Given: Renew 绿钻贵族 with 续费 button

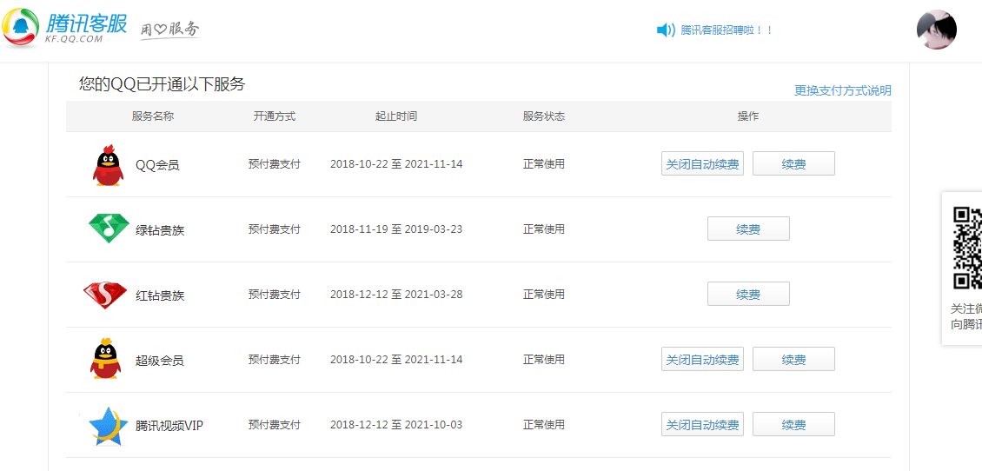Looking at the screenshot, I should (748, 229).
